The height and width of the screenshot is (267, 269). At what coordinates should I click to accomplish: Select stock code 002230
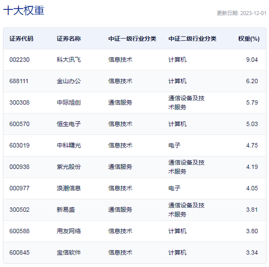pos(20,60)
